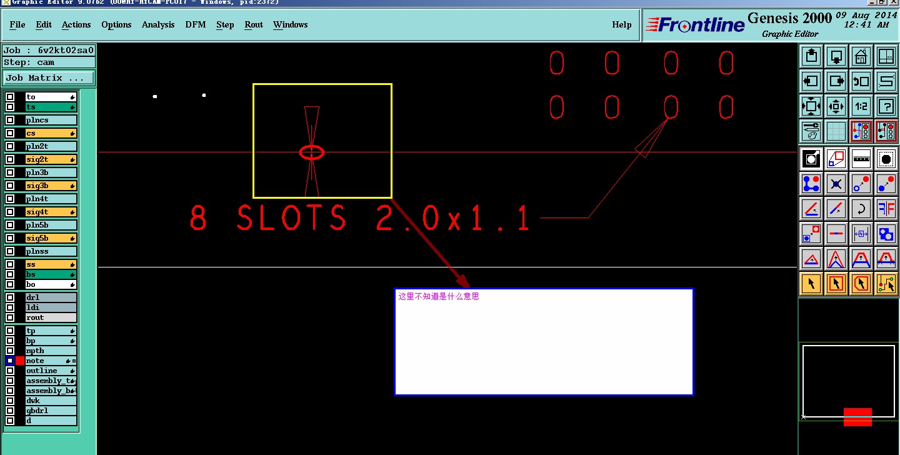900x455 pixels.
Task: Toggle the checkbox for layer note
Action: coord(10,361)
